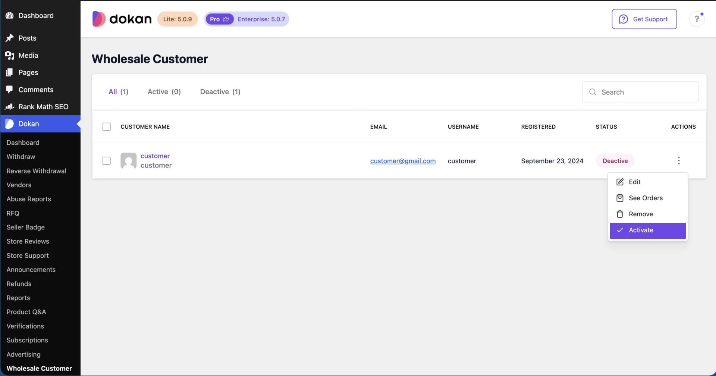Switch to the Deactive (1) tab
The width and height of the screenshot is (716, 376).
220,92
